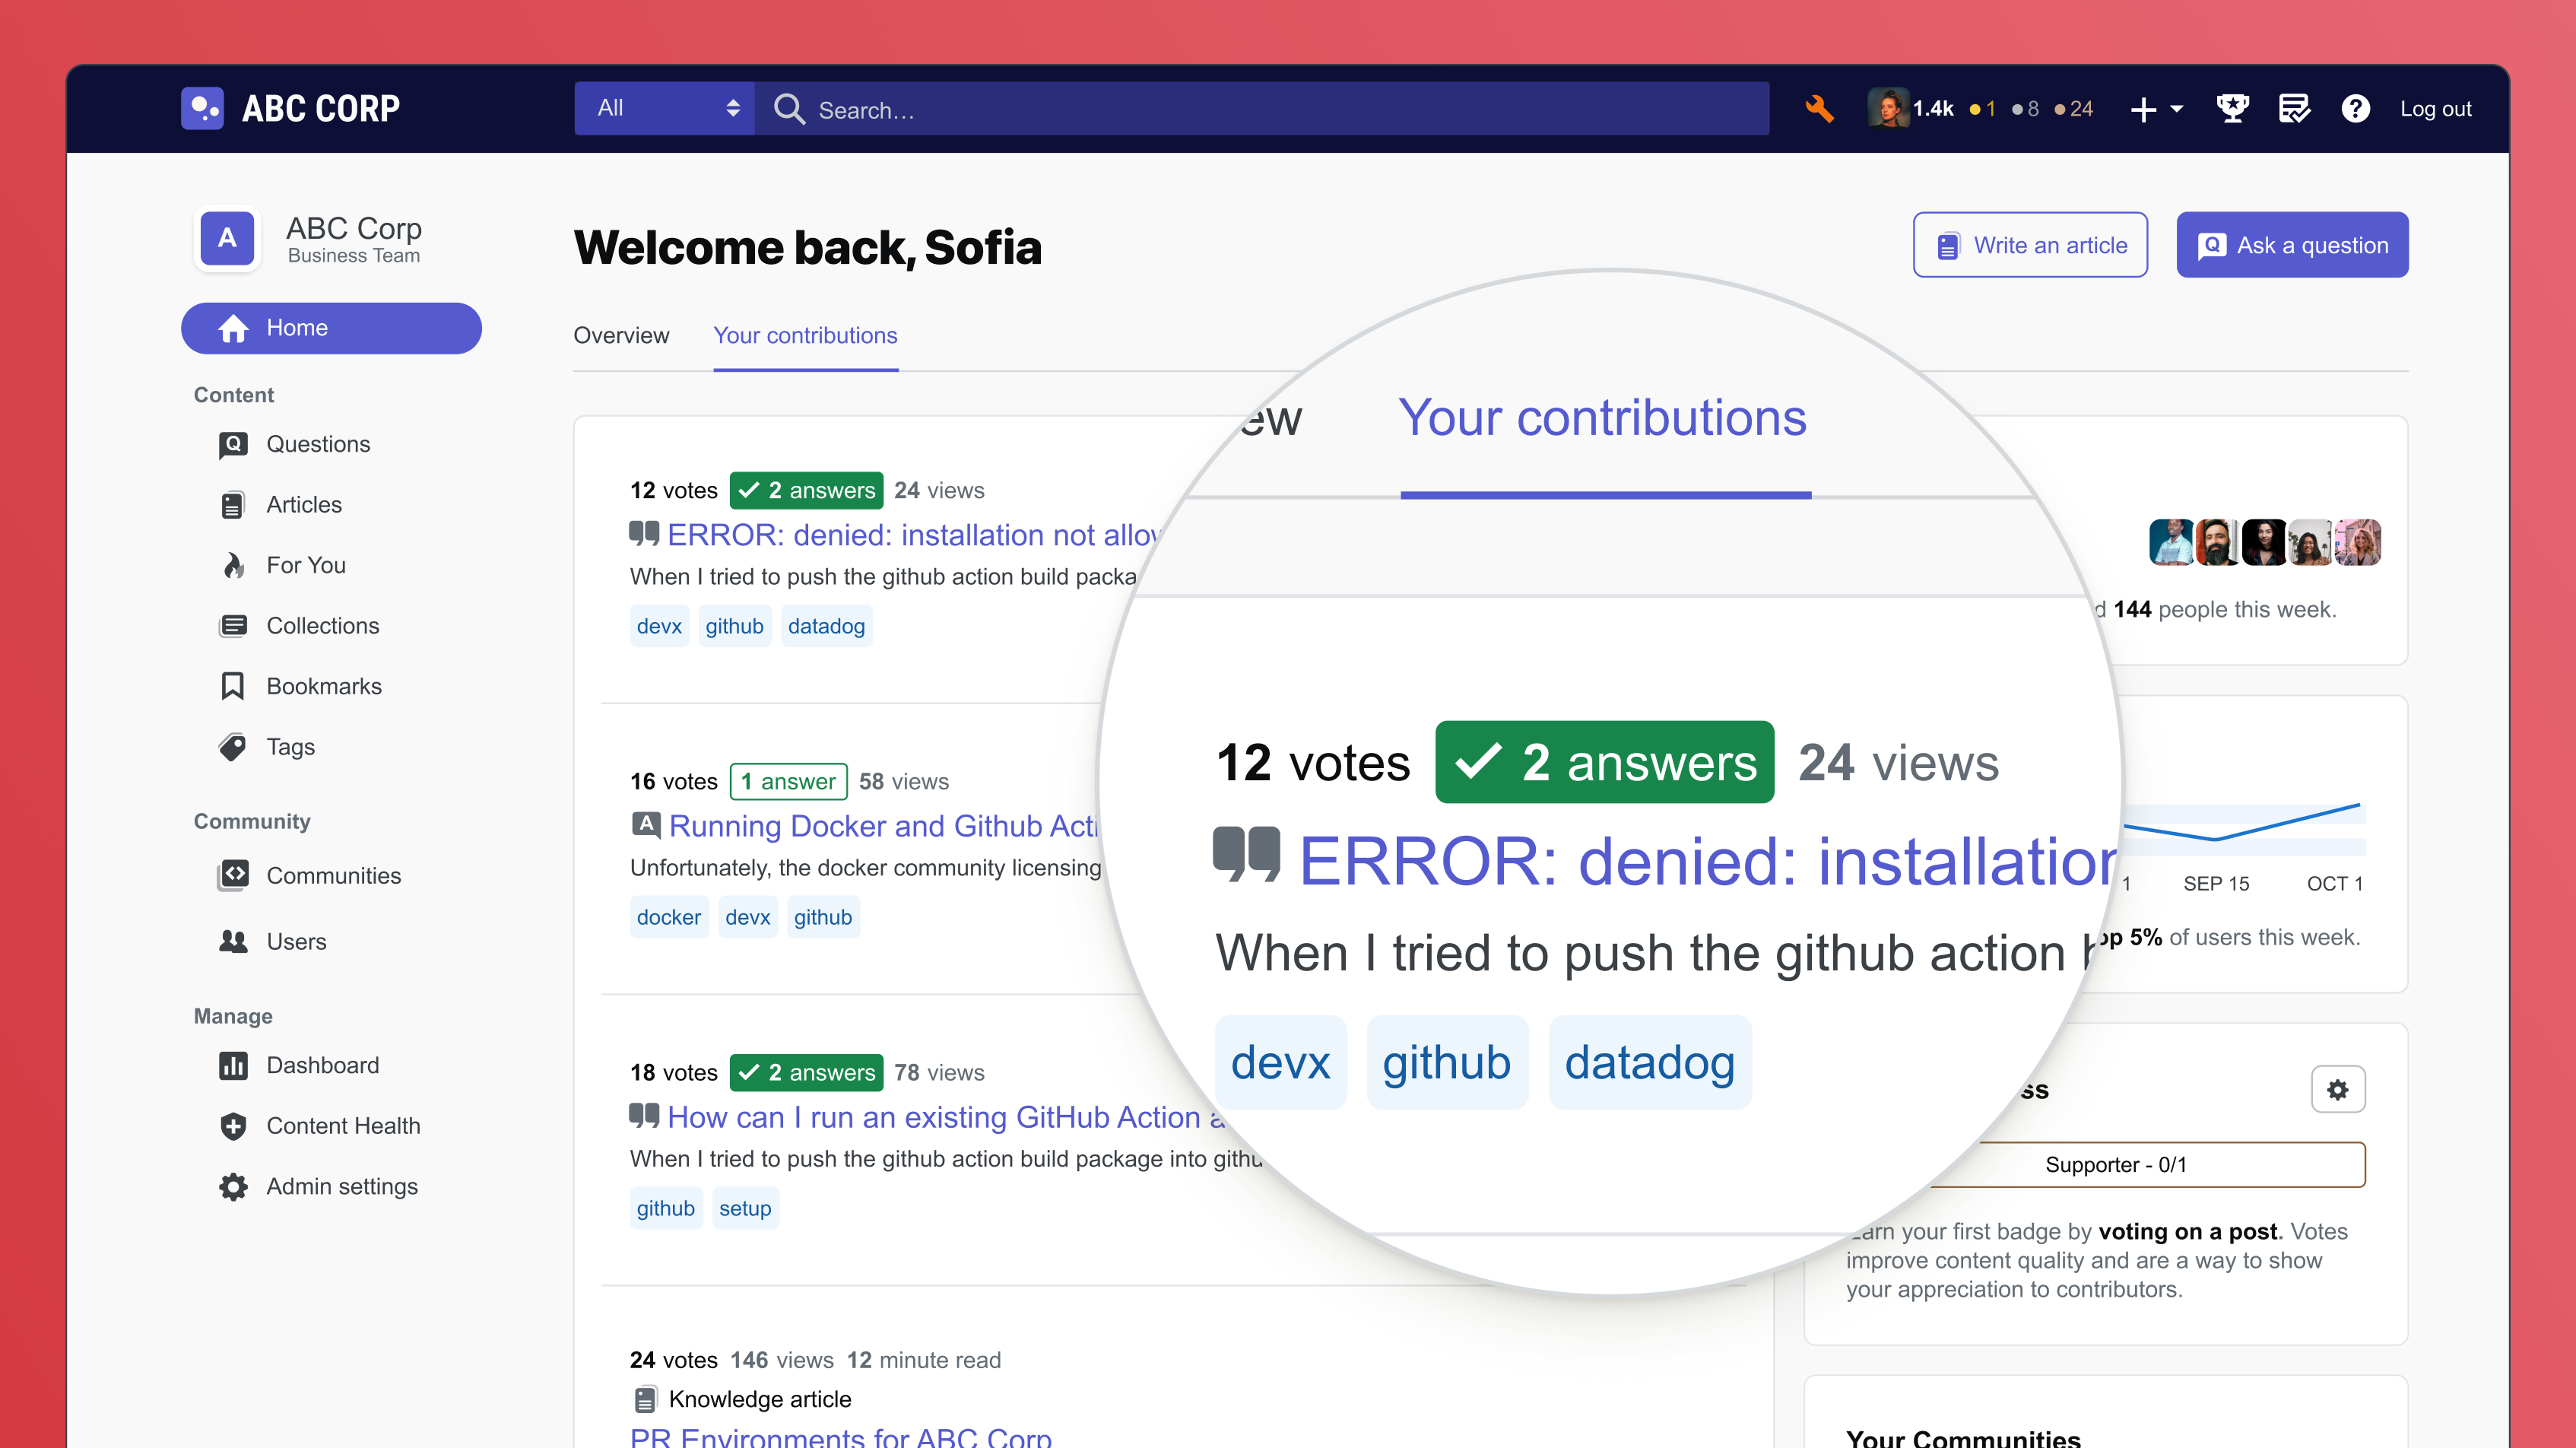Screen dimensions: 2576x1448
Task: Click the bronze badge count 24
Action: click(2073, 109)
